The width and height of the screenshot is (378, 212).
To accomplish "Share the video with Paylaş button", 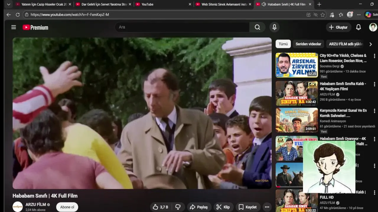I will [199, 207].
